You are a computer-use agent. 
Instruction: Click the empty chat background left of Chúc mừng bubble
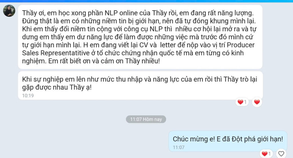tap(84, 141)
